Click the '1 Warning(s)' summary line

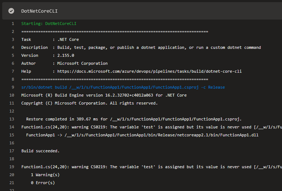pos(45,175)
